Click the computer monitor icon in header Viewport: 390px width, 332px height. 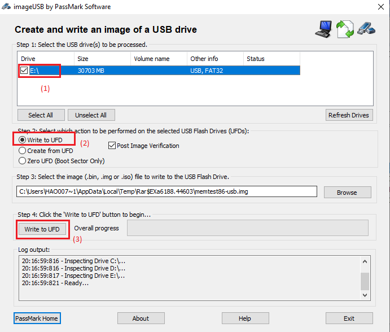tap(323, 29)
